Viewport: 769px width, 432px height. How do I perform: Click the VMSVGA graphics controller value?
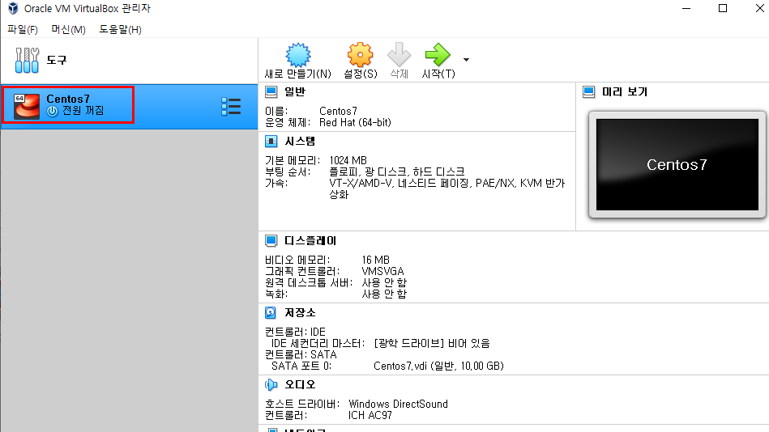382,271
